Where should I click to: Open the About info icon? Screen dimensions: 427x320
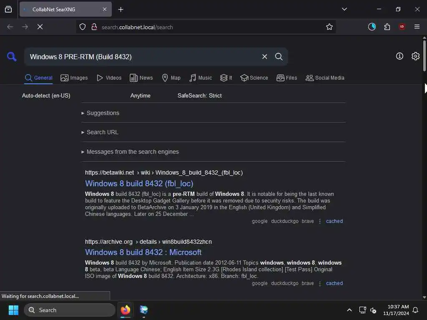point(399,56)
